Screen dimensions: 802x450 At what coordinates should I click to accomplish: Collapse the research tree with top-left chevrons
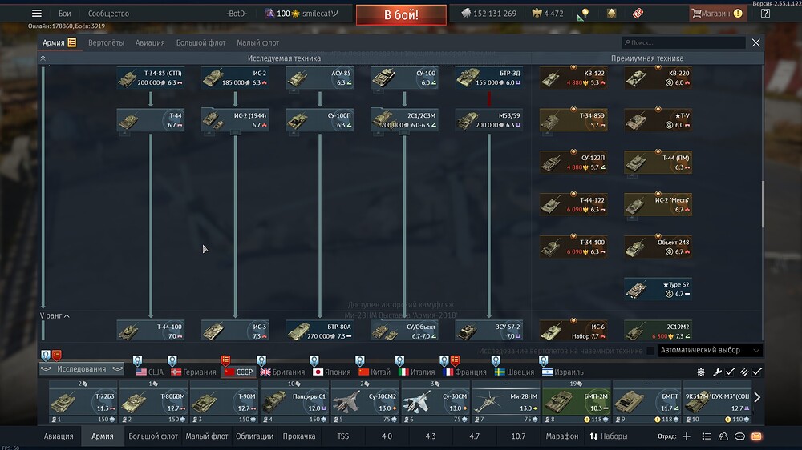tap(43, 58)
